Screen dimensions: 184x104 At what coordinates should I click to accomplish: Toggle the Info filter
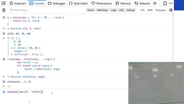[x=121, y=10]
